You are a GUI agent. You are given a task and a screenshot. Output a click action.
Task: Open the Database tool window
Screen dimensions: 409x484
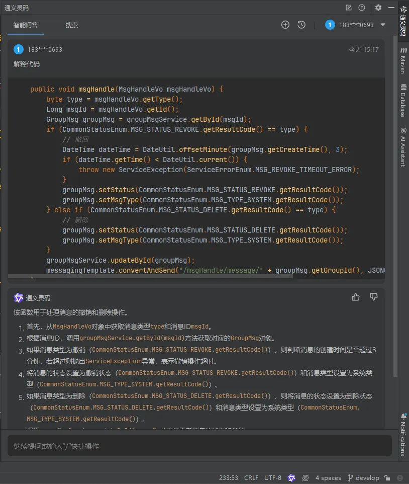(x=403, y=100)
